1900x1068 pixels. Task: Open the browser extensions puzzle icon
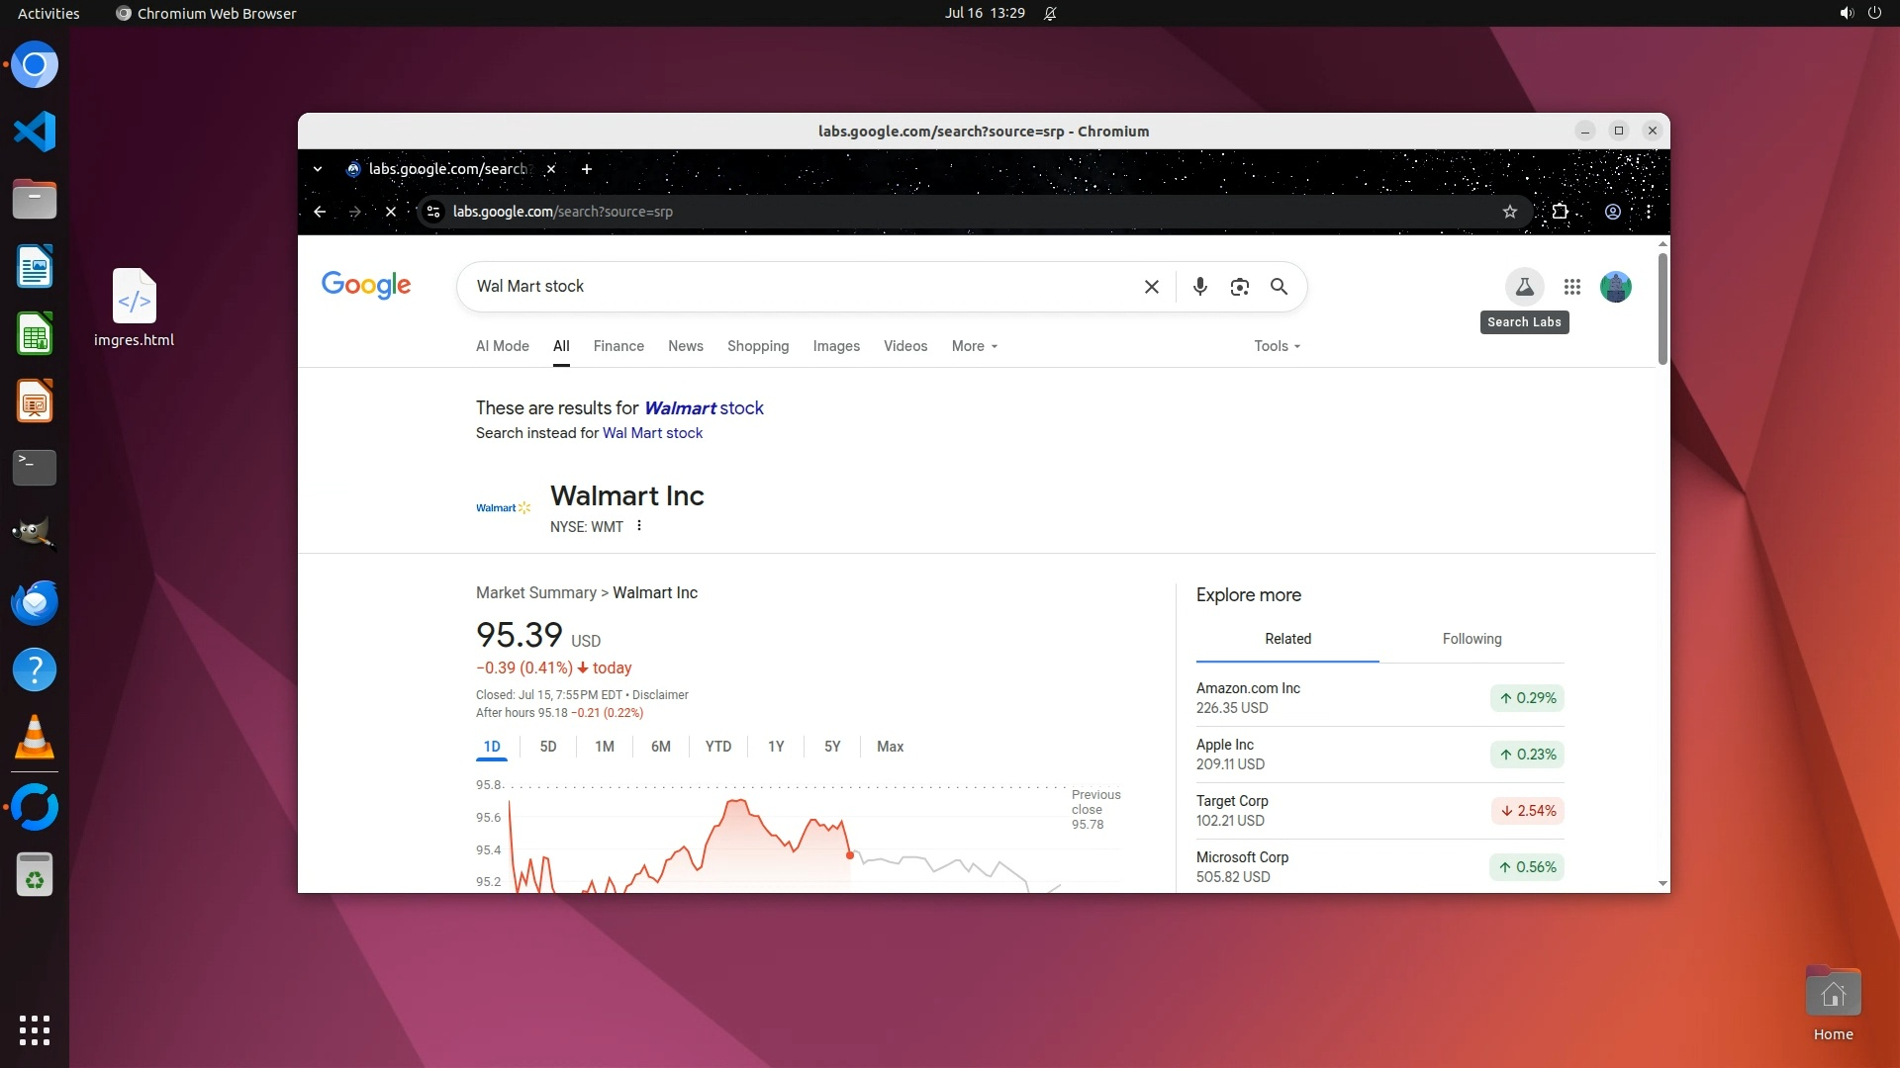(1560, 212)
